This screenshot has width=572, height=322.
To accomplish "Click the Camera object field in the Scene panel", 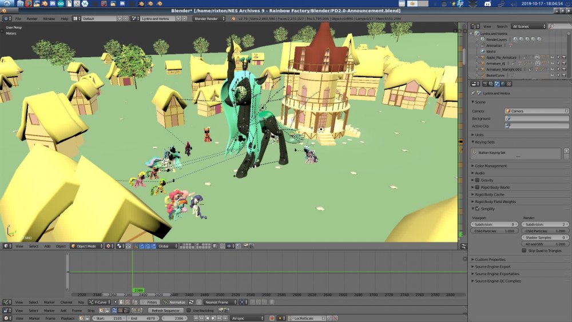I will point(537,111).
